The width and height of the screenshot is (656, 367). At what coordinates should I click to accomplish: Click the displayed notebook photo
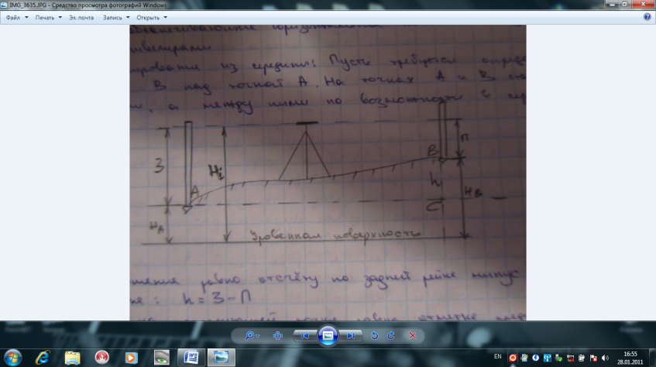(328, 173)
